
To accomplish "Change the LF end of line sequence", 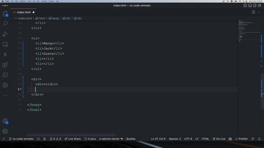I will point(197,139).
